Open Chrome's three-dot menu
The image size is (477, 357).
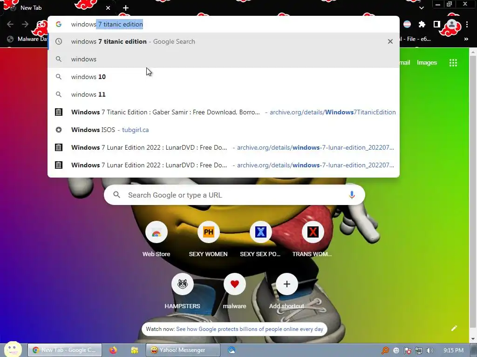pos(467,24)
